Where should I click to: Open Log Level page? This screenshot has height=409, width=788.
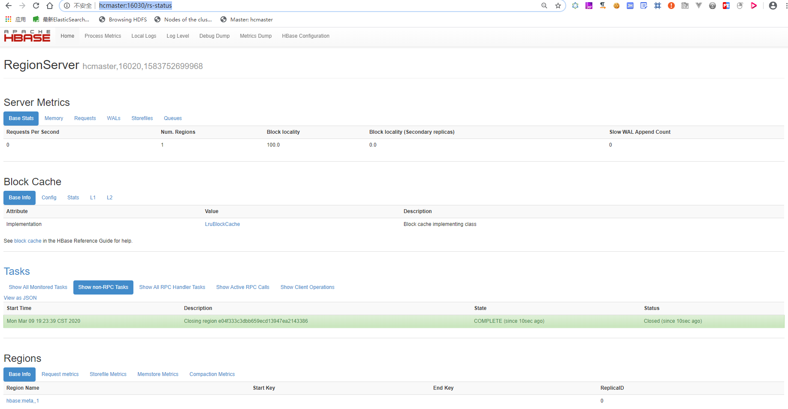click(x=178, y=36)
